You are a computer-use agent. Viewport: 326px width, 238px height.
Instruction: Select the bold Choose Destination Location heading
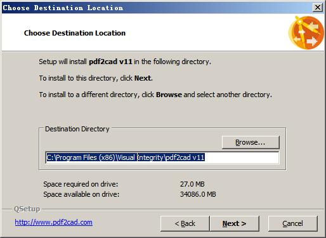75,33
